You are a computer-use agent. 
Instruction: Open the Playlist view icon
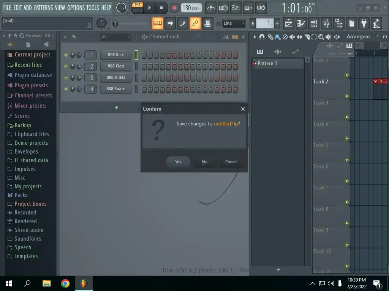(289, 23)
